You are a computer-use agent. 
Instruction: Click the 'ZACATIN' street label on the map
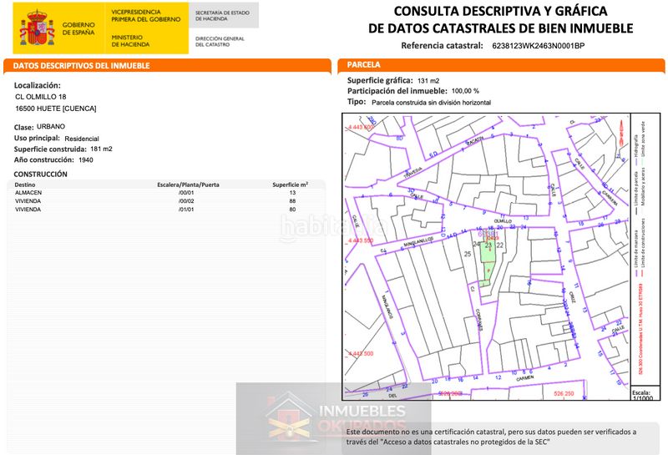pyautogui.click(x=474, y=141)
